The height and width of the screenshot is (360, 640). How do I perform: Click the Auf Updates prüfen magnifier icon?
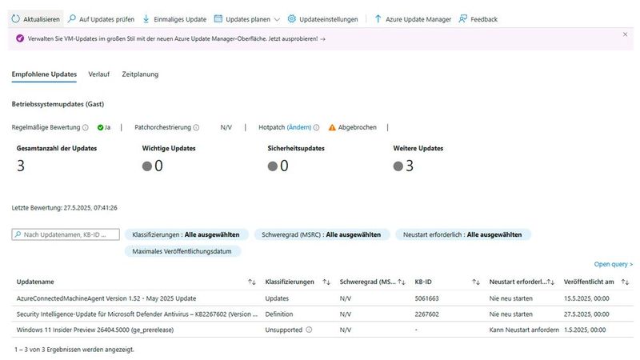tap(72, 18)
